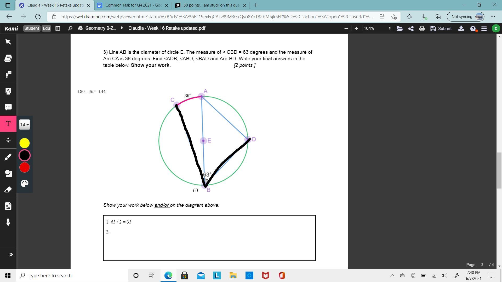Open the Shapes tool

coord(8,173)
